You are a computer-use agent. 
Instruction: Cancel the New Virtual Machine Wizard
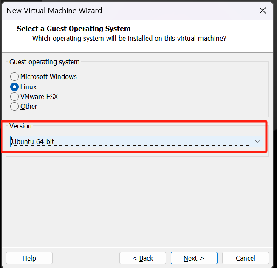tap(246, 258)
